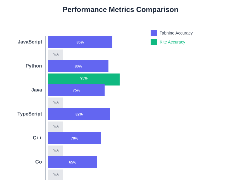The image size is (241, 180).
Task: Toggle the Kite Accuracy legend label
Action: (x=172, y=42)
